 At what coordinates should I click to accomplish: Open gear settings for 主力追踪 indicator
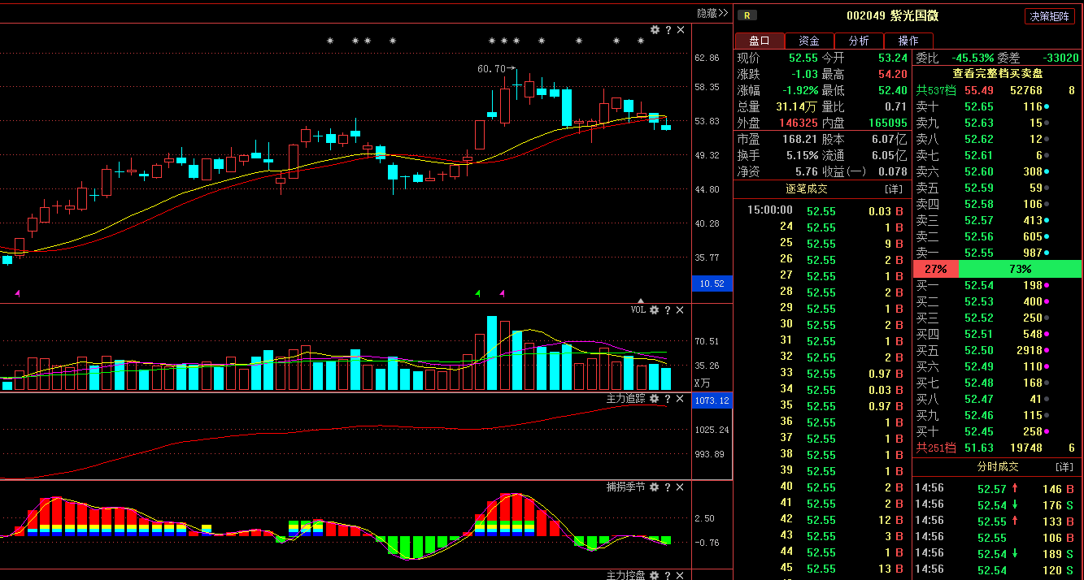coord(655,399)
